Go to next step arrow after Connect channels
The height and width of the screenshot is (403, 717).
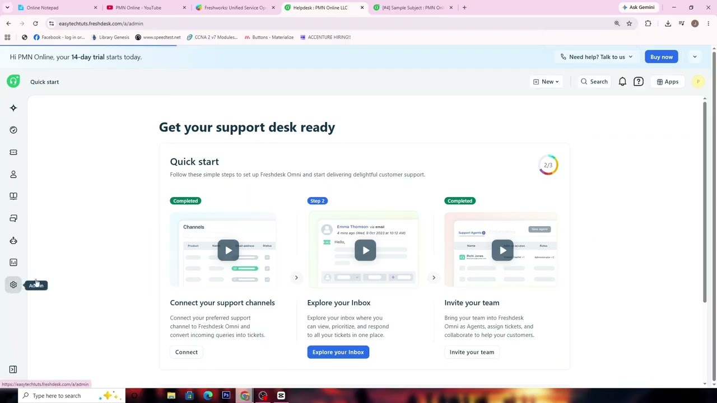[x=296, y=278]
